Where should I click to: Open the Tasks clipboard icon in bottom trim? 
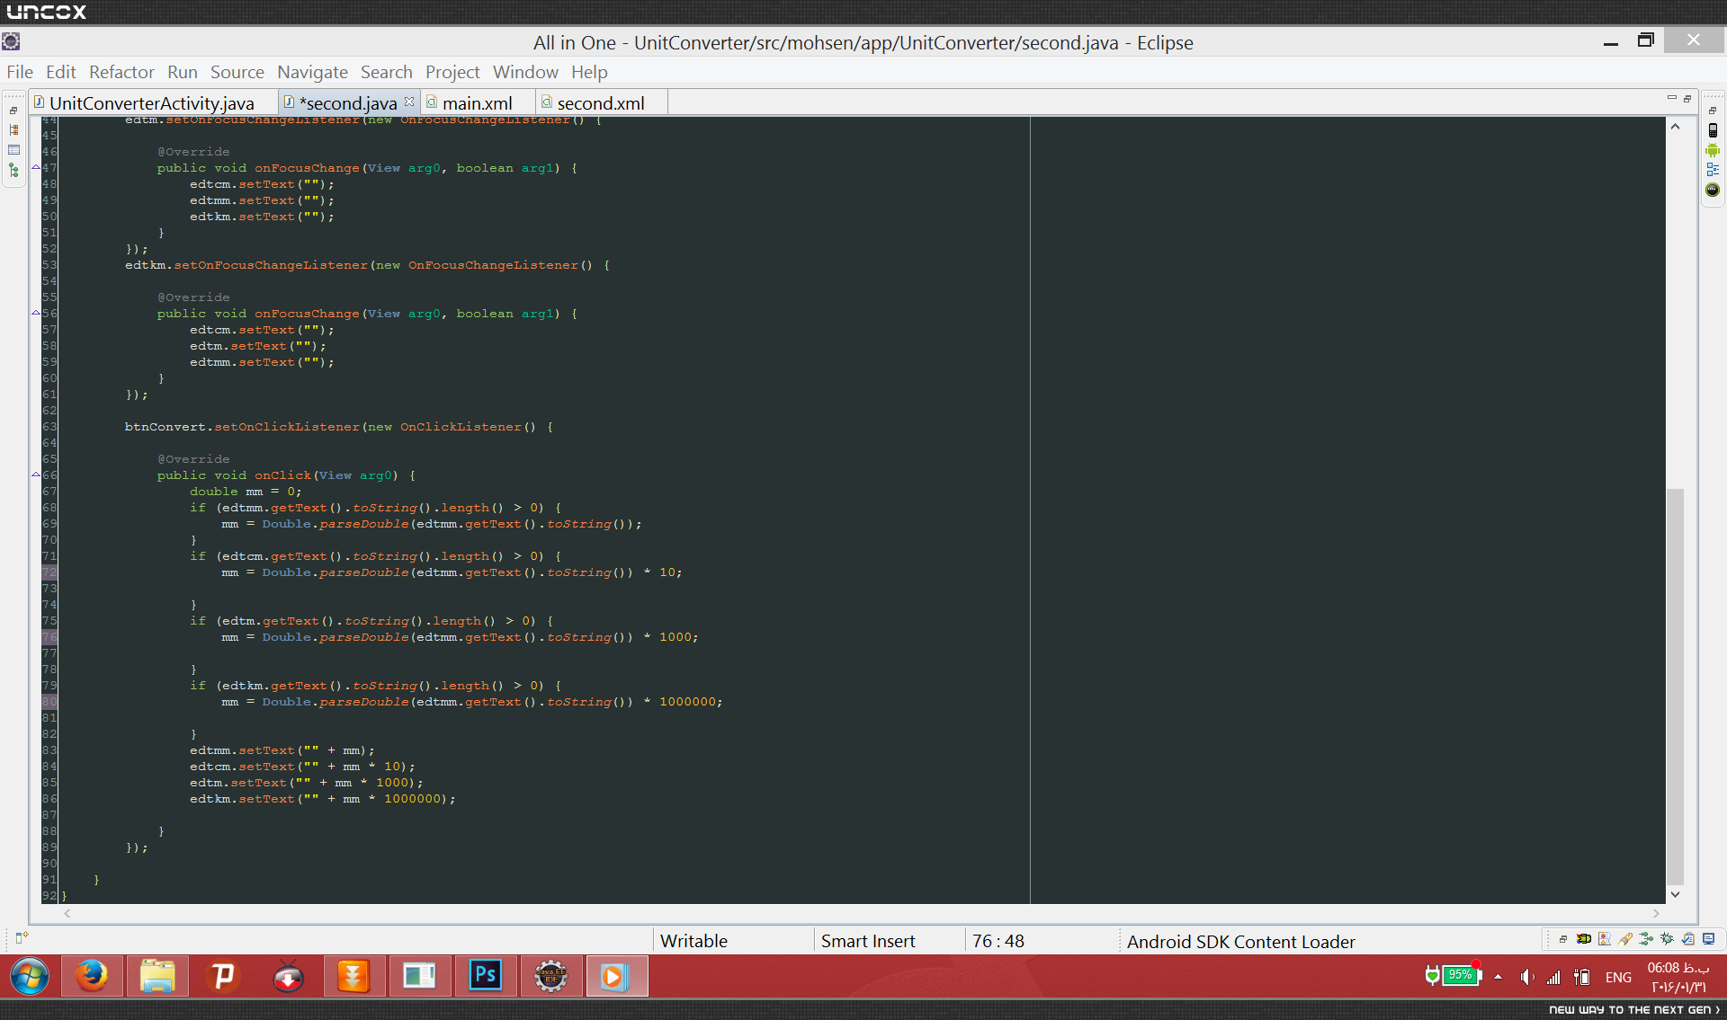tap(1688, 939)
